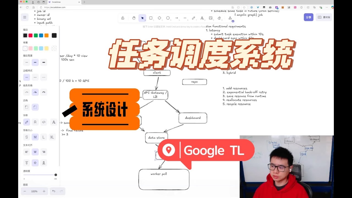Screen dimensions: 352x198
Task: Choose the Diamond shape tool
Action: coord(159,18)
